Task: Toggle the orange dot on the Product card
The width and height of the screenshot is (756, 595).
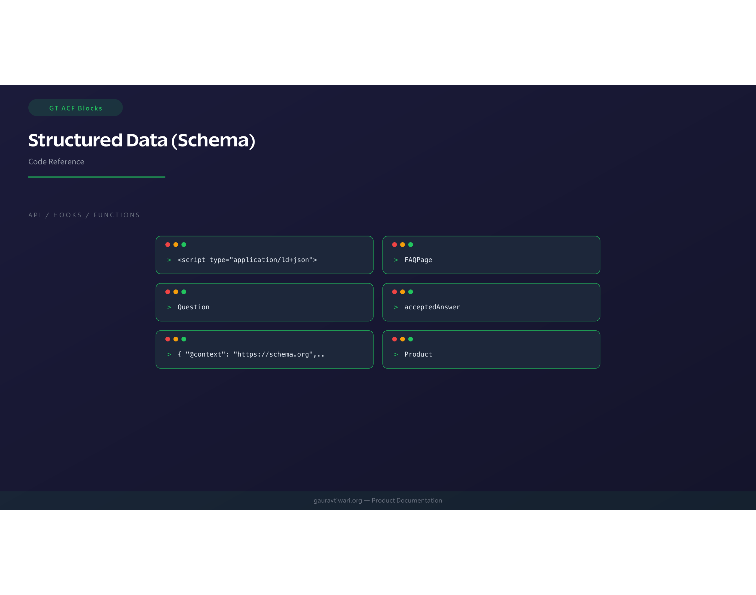Action: tap(402, 339)
